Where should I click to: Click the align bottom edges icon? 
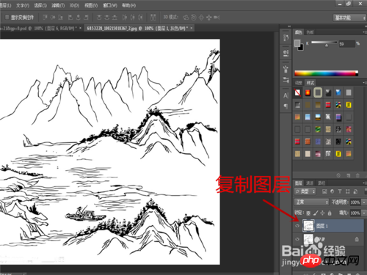61,18
